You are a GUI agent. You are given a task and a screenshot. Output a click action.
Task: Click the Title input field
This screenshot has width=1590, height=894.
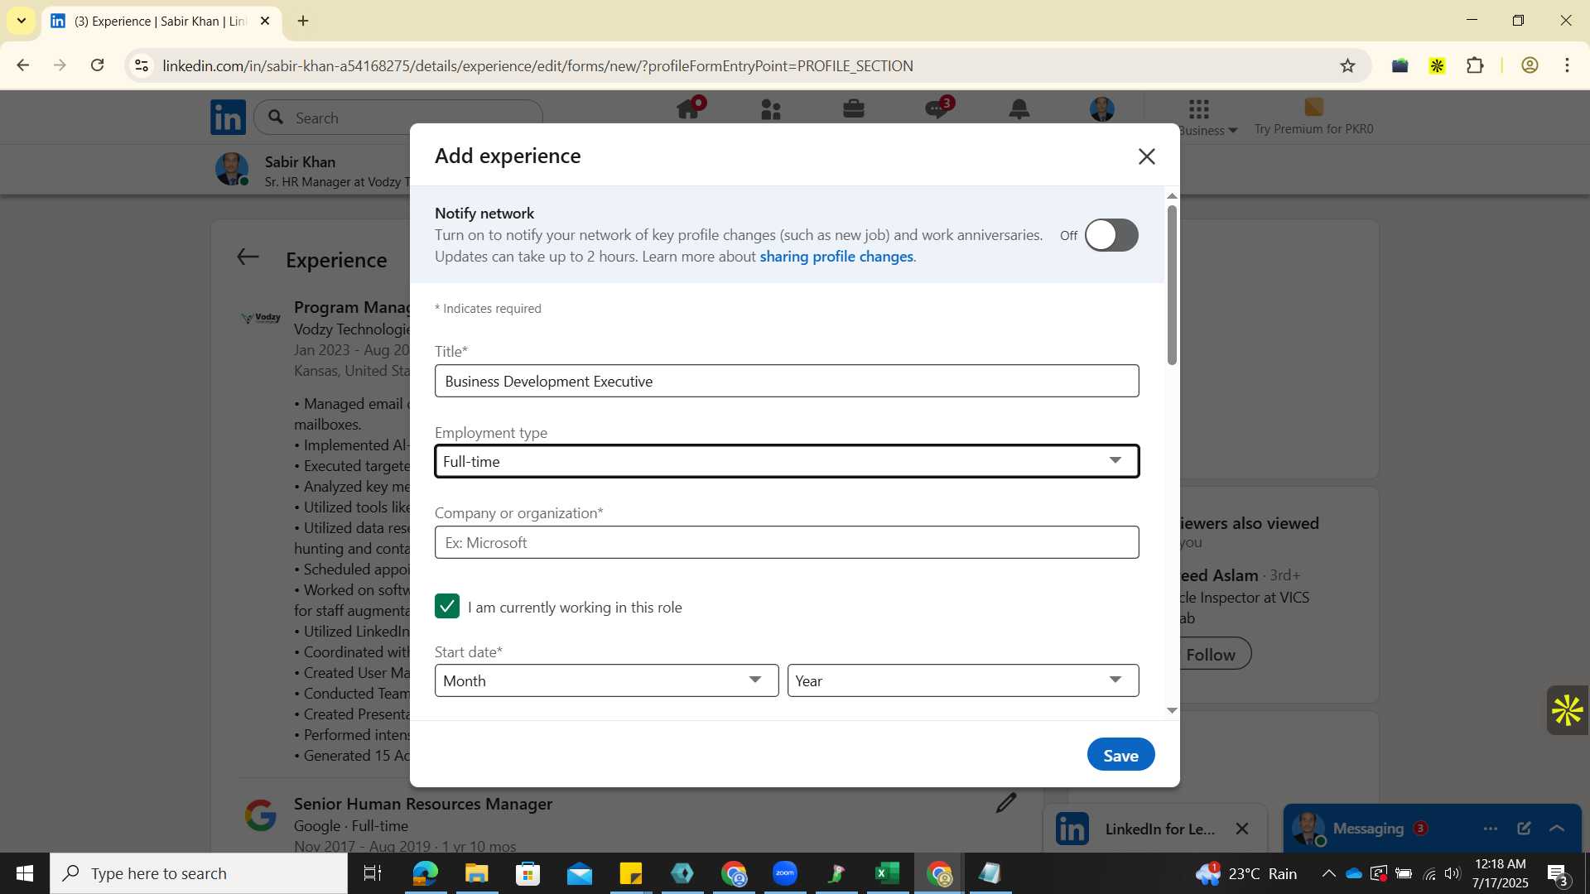coord(787,381)
